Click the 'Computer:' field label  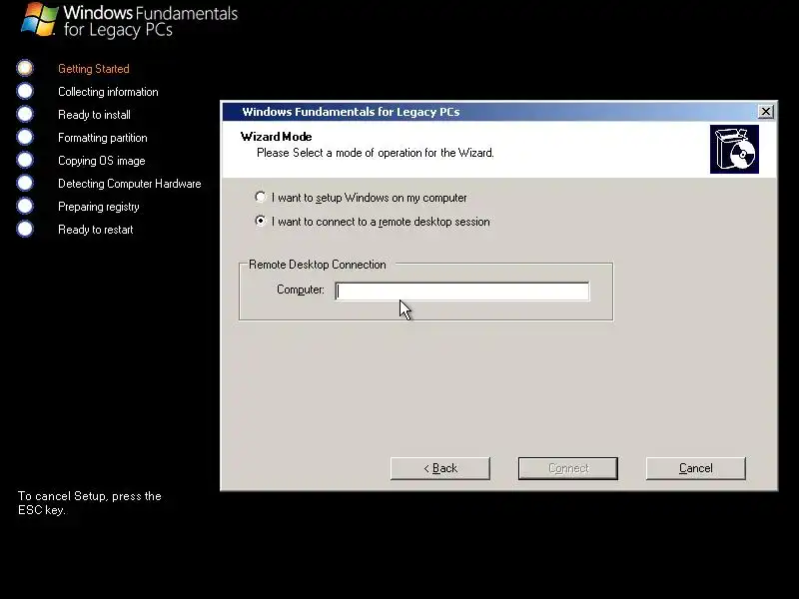pos(301,290)
